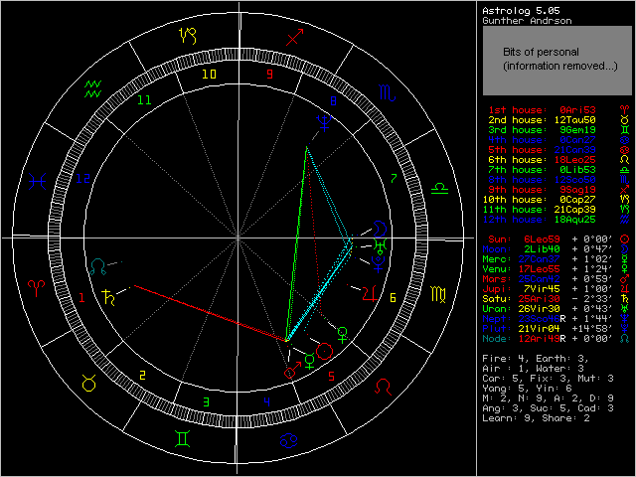This screenshot has width=636, height=477.
Task: Select the yellow Saturn glyph inside the chart wheel
Action: pos(108,297)
